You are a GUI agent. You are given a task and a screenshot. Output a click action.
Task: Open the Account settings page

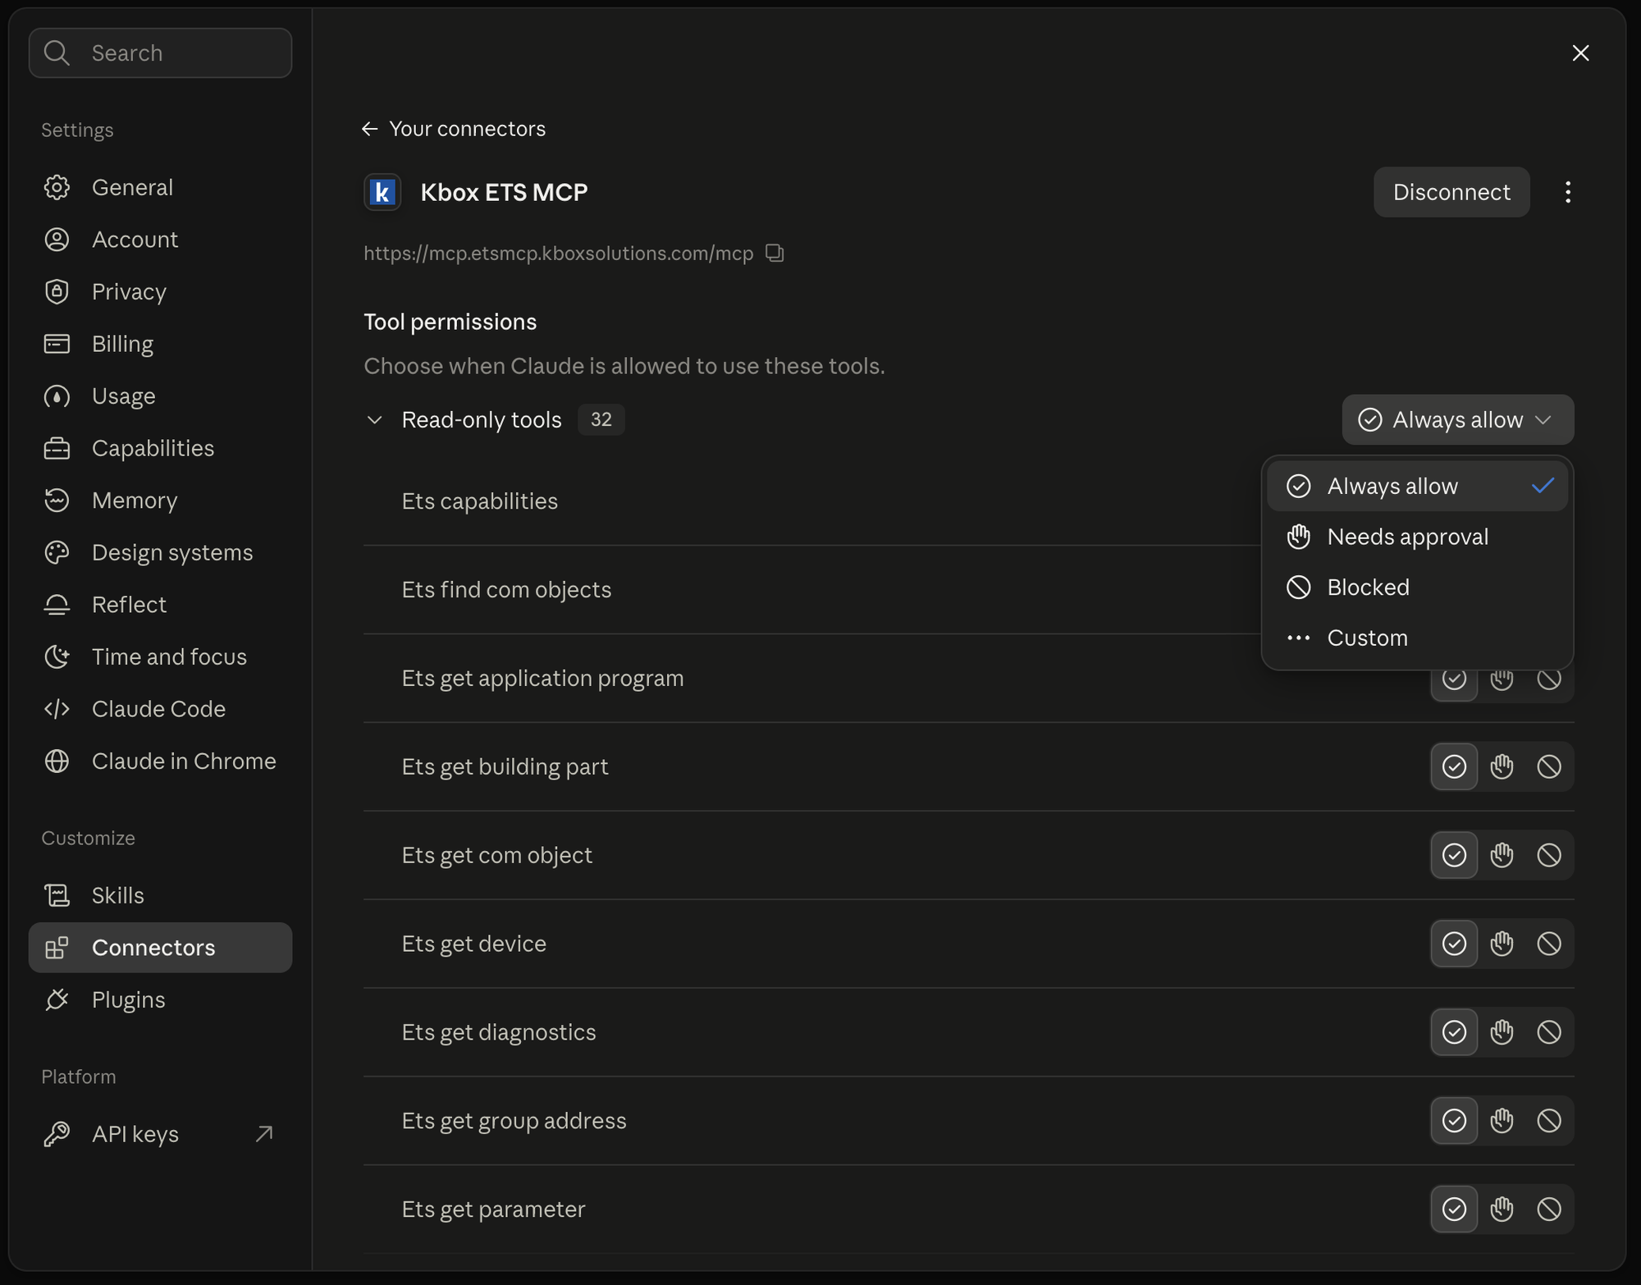tap(160, 240)
